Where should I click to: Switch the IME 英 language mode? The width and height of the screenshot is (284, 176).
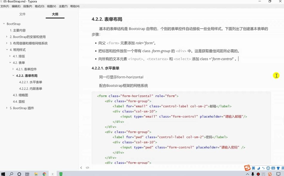254,168
